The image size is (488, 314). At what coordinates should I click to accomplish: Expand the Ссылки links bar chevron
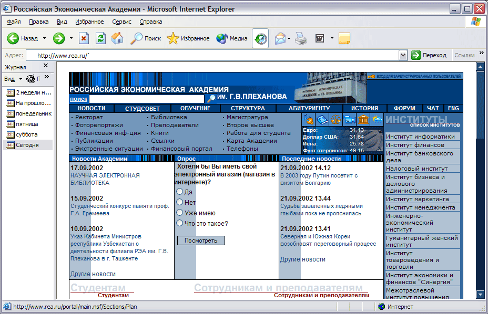pyautogui.click(x=482, y=53)
